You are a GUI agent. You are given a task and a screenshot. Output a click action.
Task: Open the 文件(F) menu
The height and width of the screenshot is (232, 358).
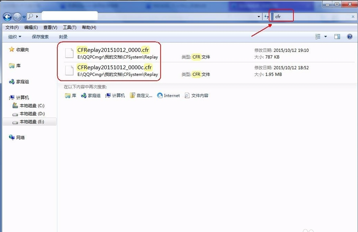tap(12, 27)
